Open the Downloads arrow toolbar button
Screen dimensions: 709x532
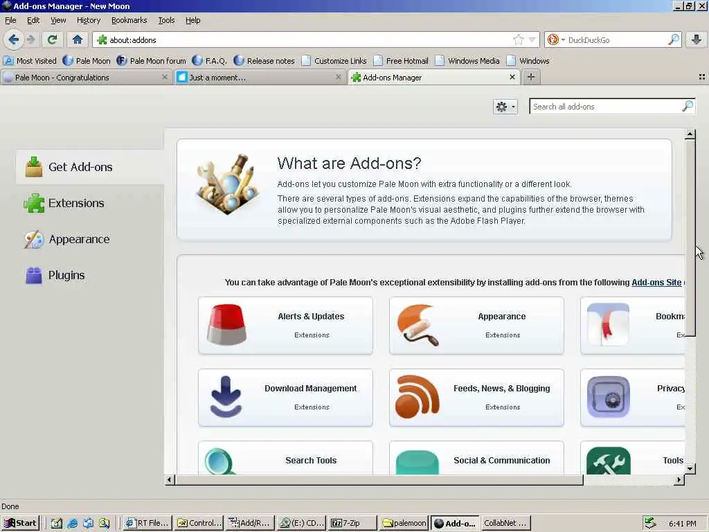tap(697, 39)
